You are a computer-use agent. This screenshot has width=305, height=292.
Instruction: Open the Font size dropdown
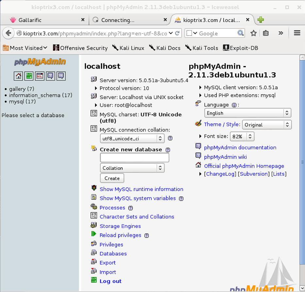[x=242, y=137]
